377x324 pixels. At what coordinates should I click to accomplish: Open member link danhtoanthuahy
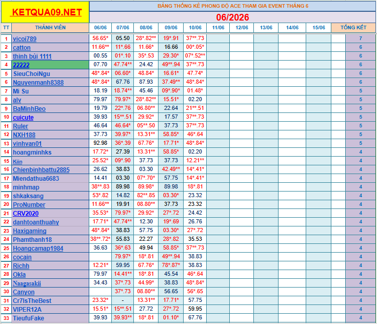click(36, 222)
